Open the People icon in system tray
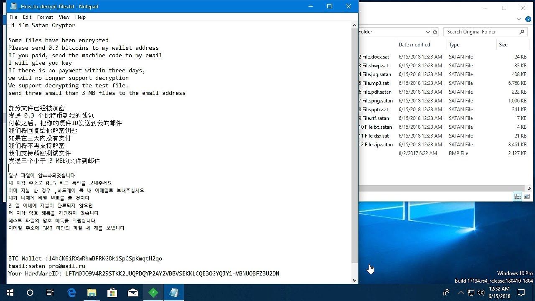535x301 pixels. tap(446, 293)
